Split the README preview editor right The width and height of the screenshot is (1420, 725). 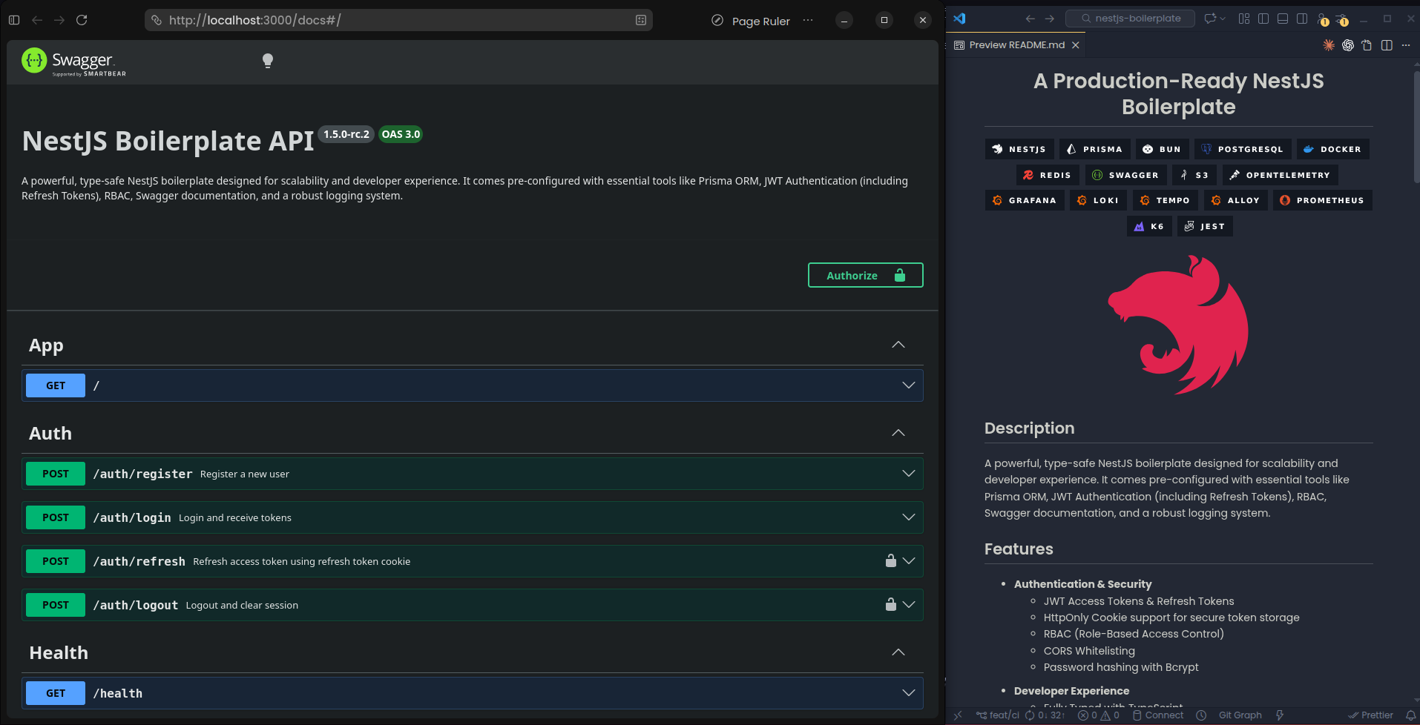tap(1387, 45)
